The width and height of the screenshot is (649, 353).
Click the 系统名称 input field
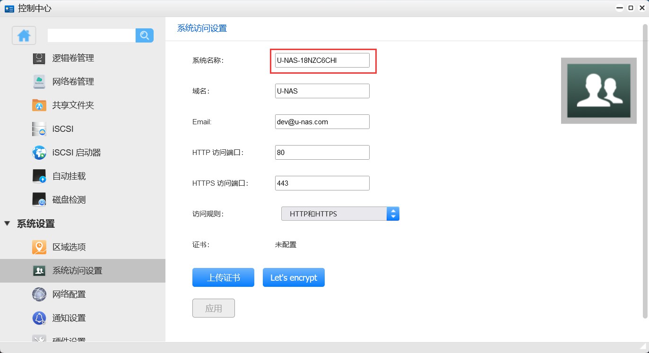click(x=322, y=60)
